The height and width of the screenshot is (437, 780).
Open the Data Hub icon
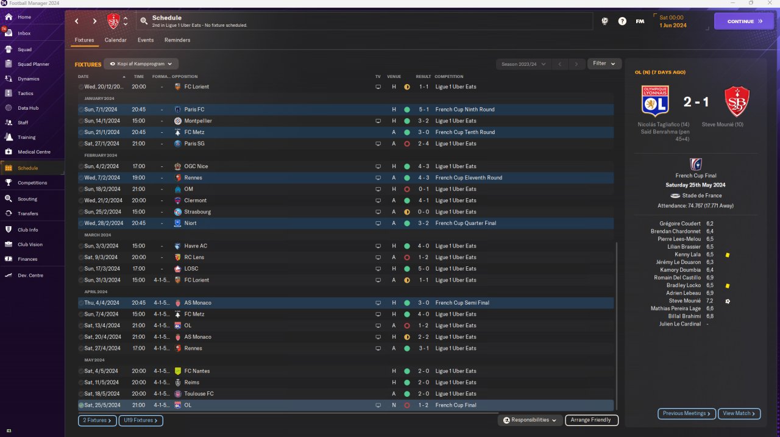tap(9, 108)
